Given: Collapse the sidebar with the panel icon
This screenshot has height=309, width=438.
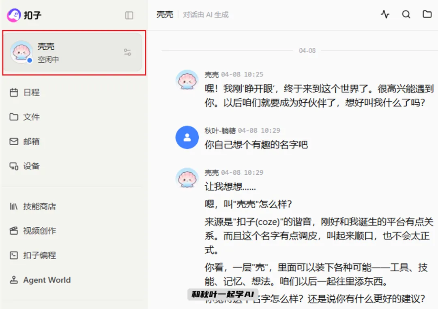Looking at the screenshot, I should (129, 15).
